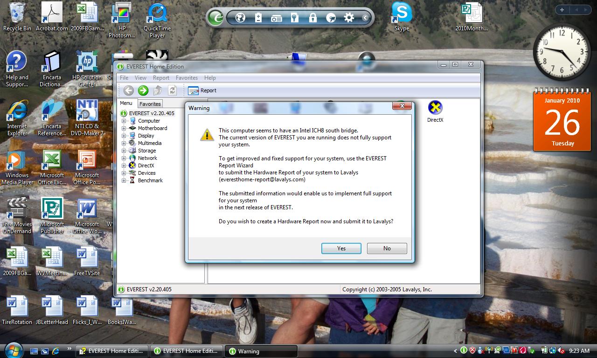
Task: Show hidden tray icons with the arrow
Action: [x=456, y=351]
